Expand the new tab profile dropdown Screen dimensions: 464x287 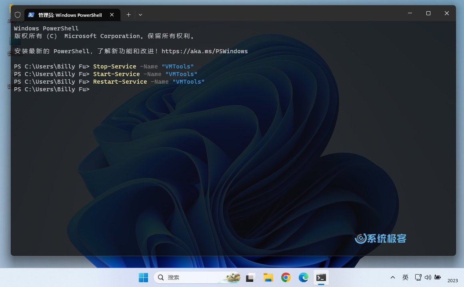140,15
